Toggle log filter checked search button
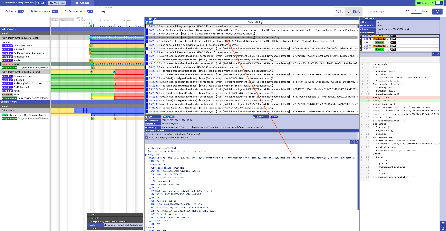This screenshot has width=446, height=231. click(x=354, y=11)
